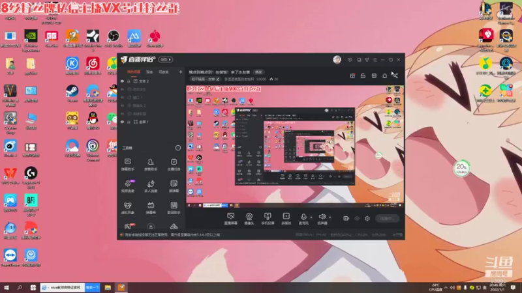Open WPS Office desktop shortcut
The height and width of the screenshot is (293, 522).
(x=10, y=176)
